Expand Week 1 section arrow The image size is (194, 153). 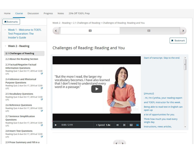click(5, 30)
